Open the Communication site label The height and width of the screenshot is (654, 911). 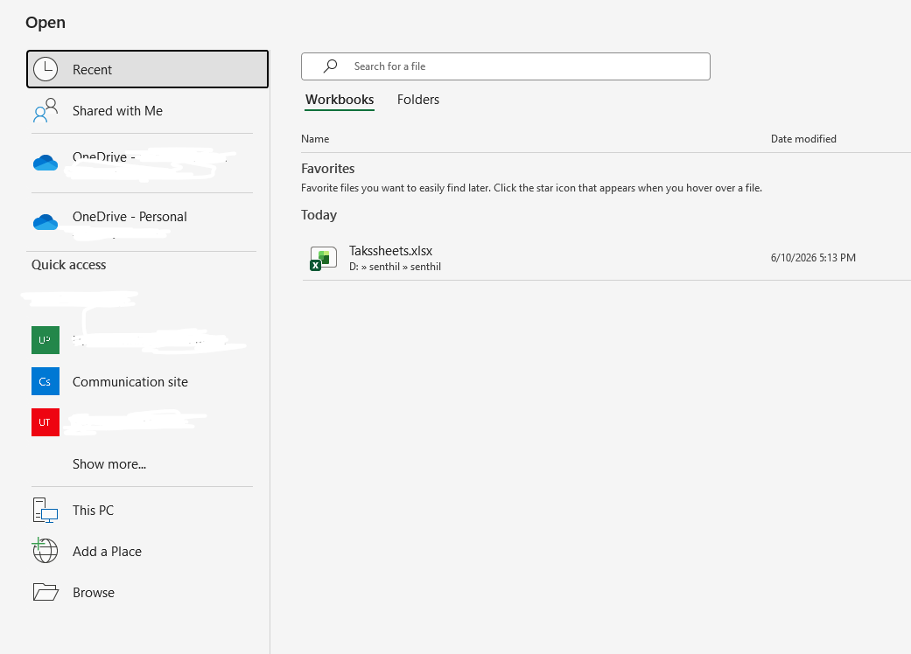tap(130, 382)
